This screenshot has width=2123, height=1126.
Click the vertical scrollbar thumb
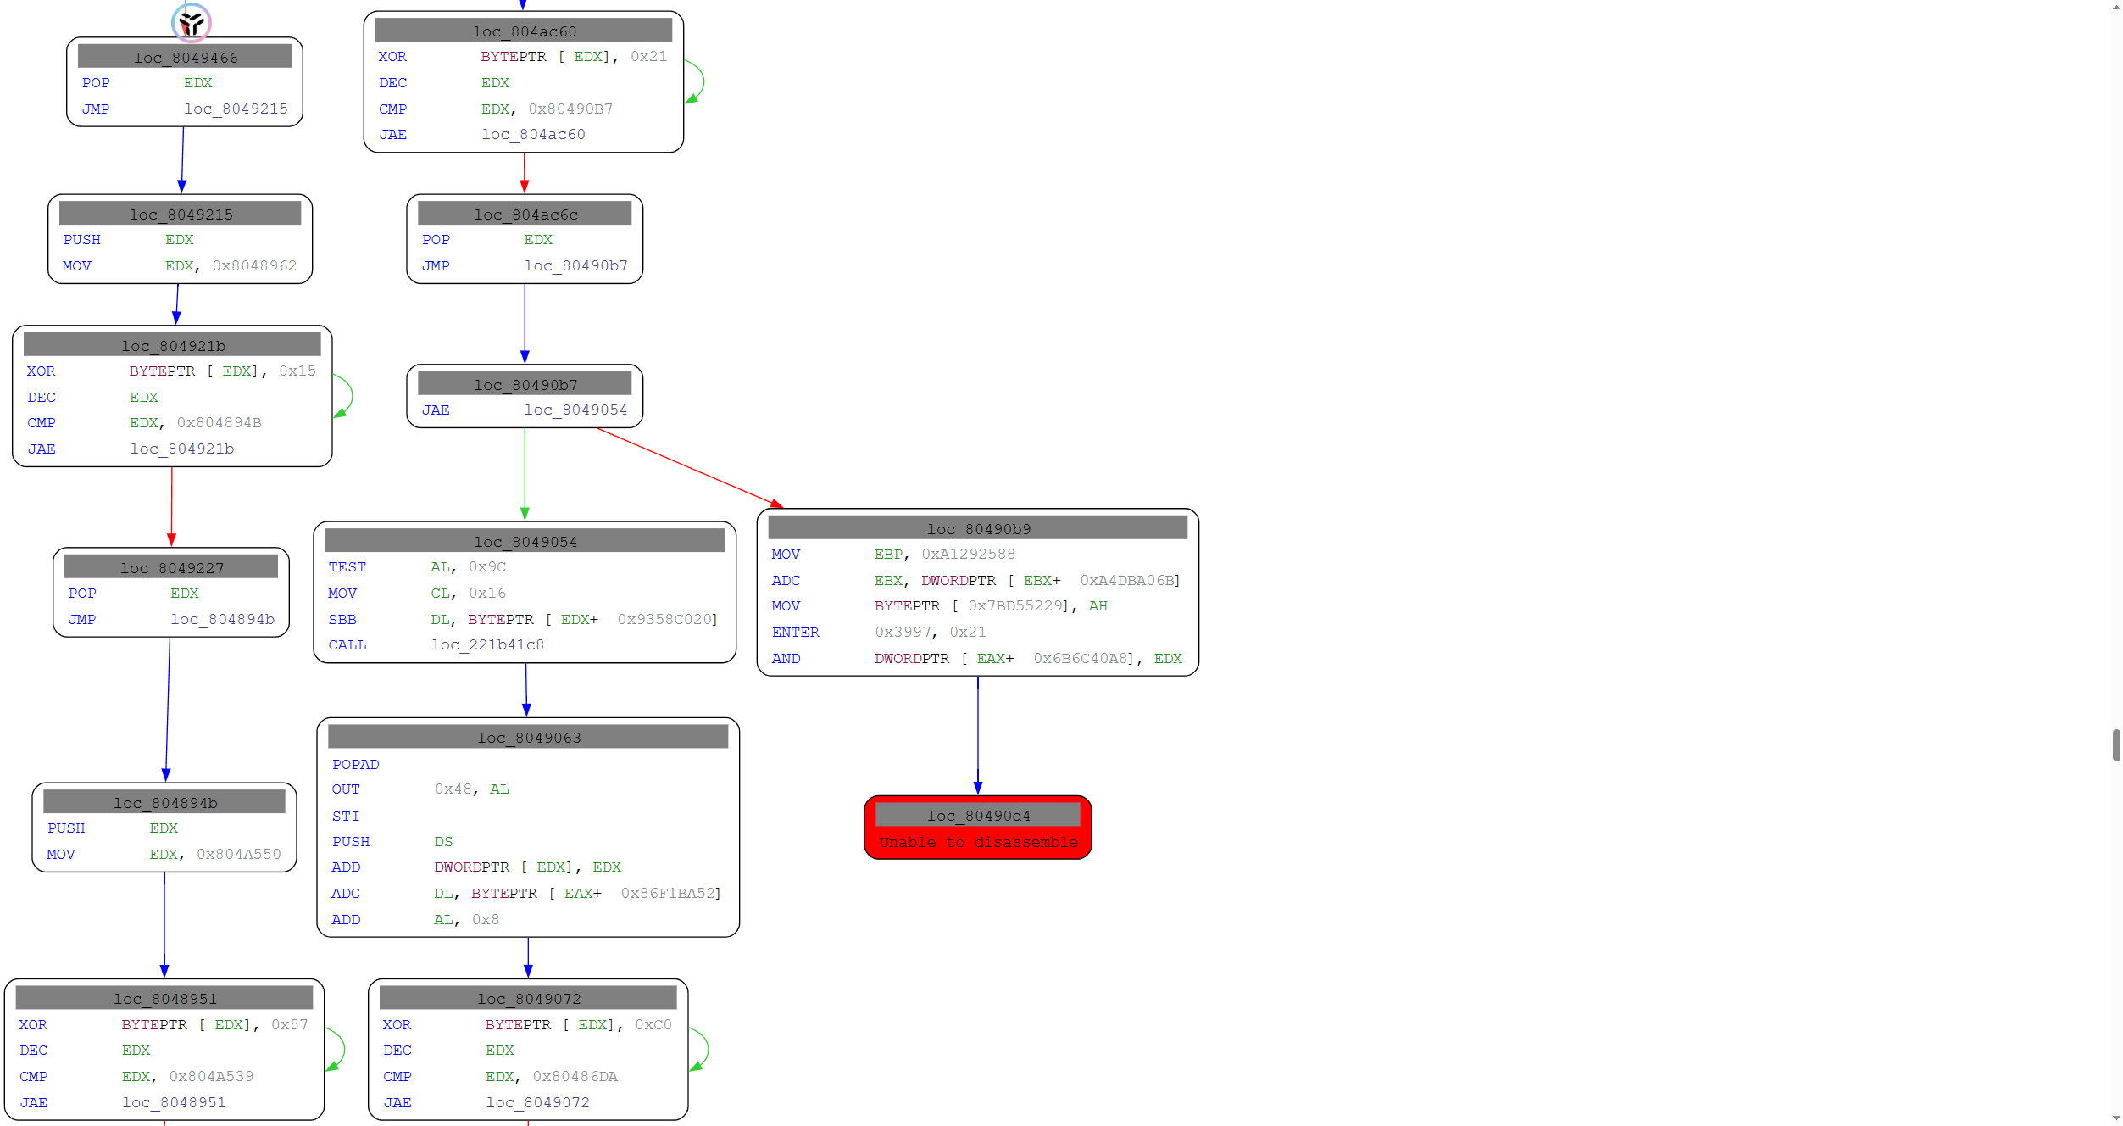tap(2116, 745)
